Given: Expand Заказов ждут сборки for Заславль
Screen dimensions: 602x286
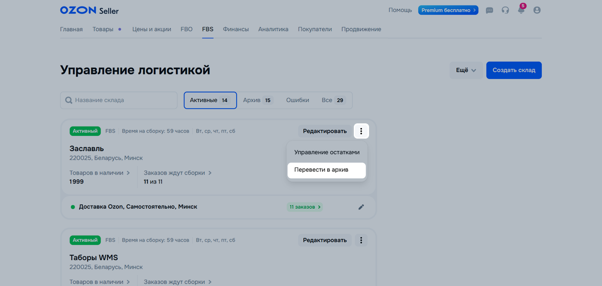Looking at the screenshot, I should (177, 173).
